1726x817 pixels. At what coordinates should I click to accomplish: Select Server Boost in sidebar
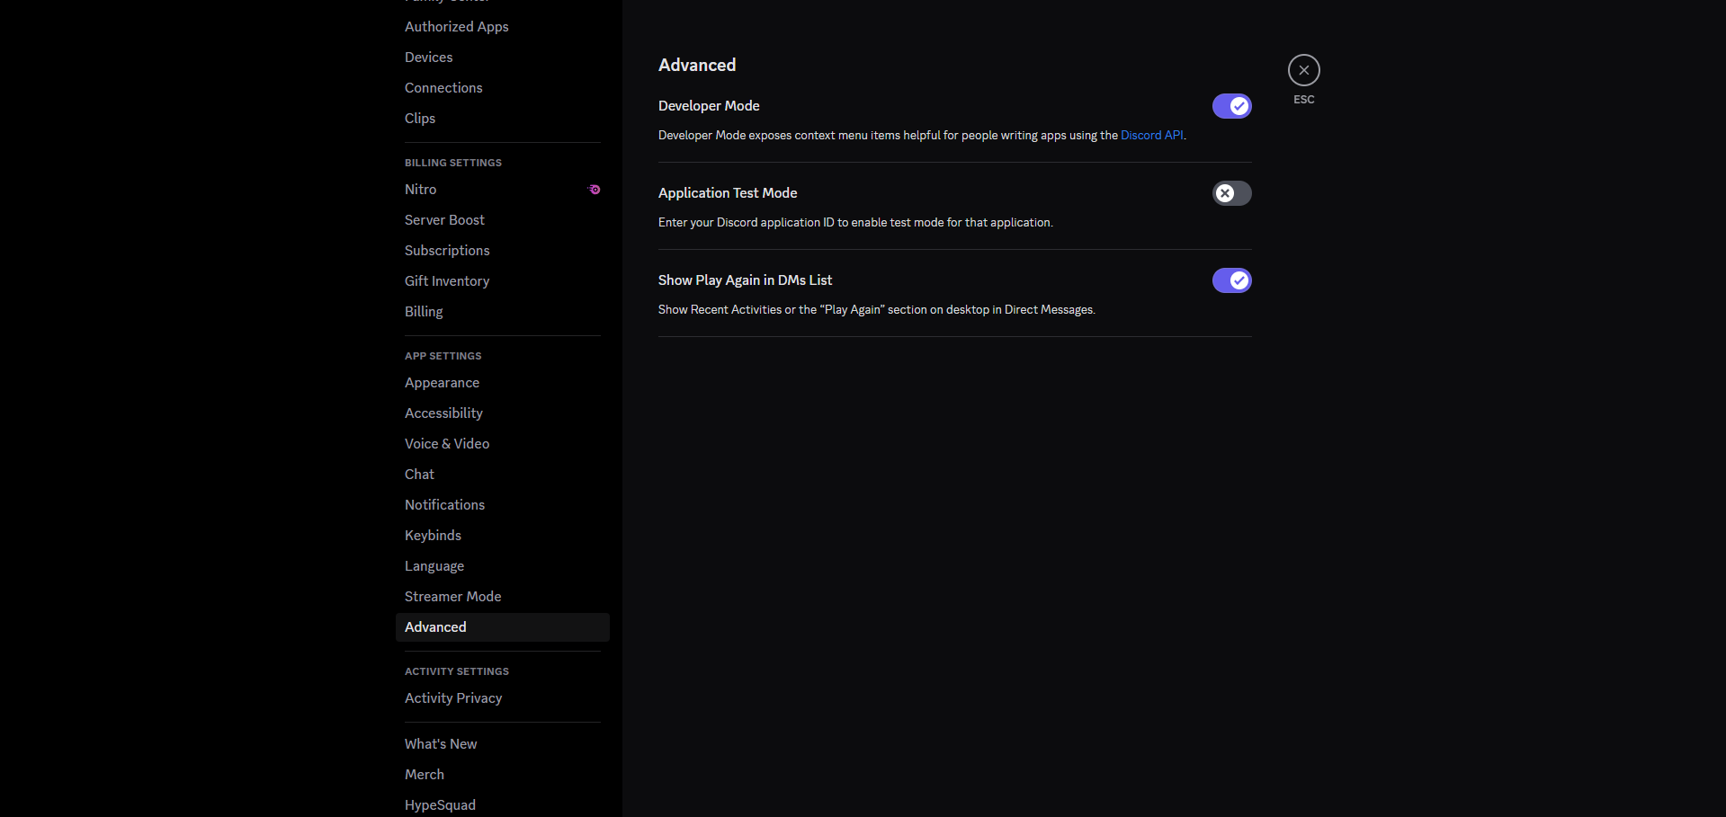coord(502,220)
